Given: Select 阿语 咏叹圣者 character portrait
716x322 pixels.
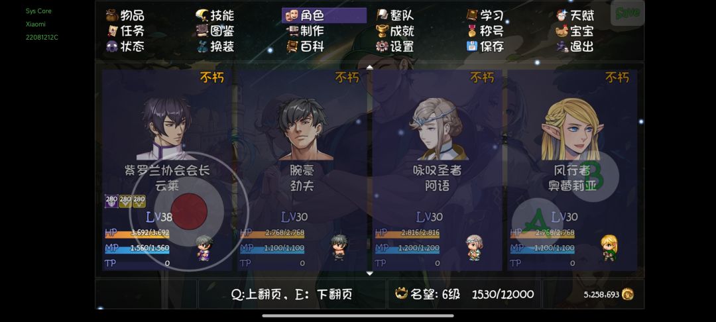Looking at the screenshot, I should coord(438,170).
